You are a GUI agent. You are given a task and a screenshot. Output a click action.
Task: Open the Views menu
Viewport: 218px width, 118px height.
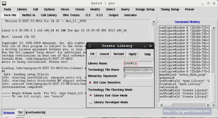(x=65, y=10)
